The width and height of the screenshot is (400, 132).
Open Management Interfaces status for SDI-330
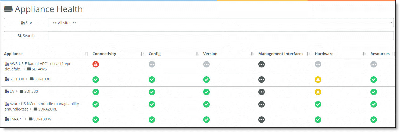point(262,92)
